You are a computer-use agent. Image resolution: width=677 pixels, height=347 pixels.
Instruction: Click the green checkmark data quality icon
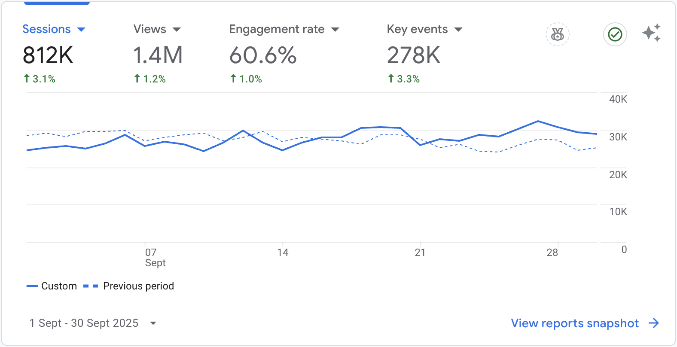tap(615, 34)
